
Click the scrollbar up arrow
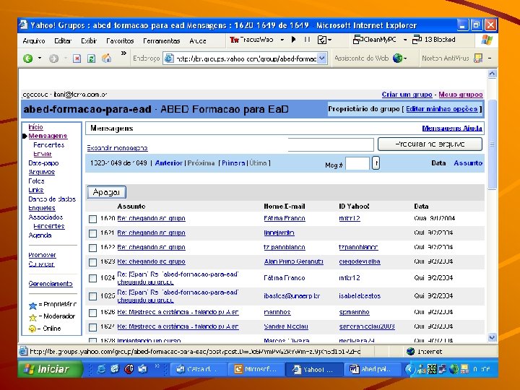coord(492,74)
